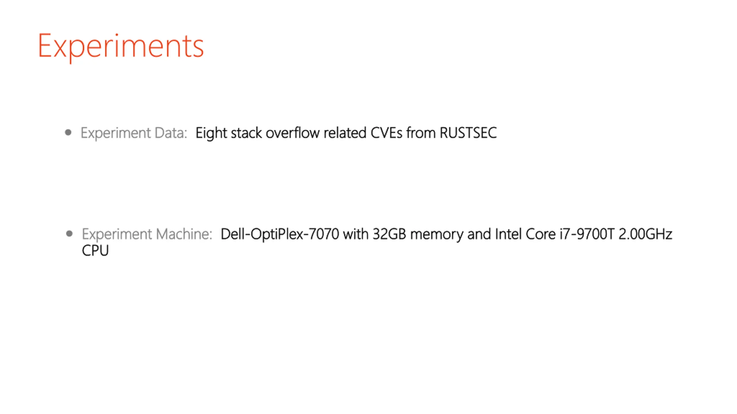Click the gray Experiment Machine: label
The image size is (737, 414).
pos(147,234)
